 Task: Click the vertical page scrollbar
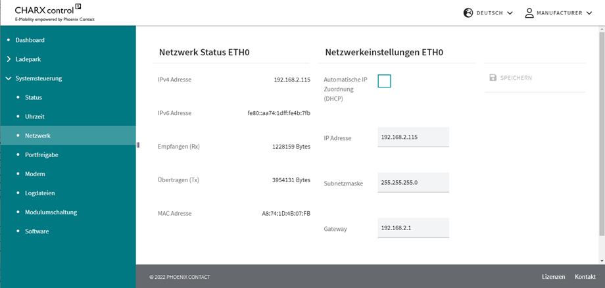click(x=602, y=133)
